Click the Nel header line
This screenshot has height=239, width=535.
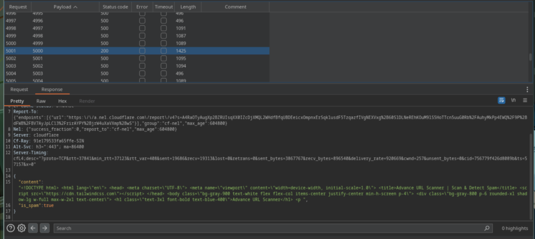(x=95, y=129)
